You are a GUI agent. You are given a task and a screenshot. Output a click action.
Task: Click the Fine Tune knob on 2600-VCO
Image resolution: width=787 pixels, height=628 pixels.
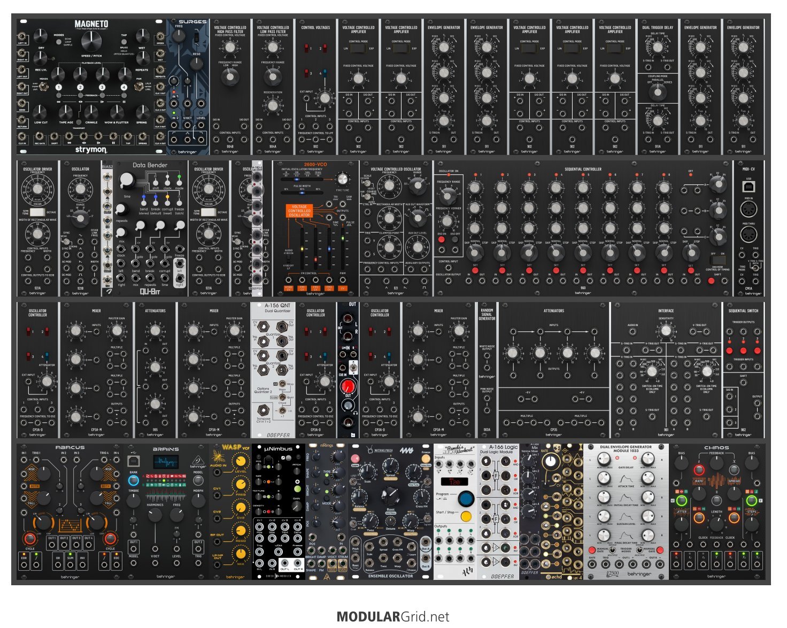(343, 180)
